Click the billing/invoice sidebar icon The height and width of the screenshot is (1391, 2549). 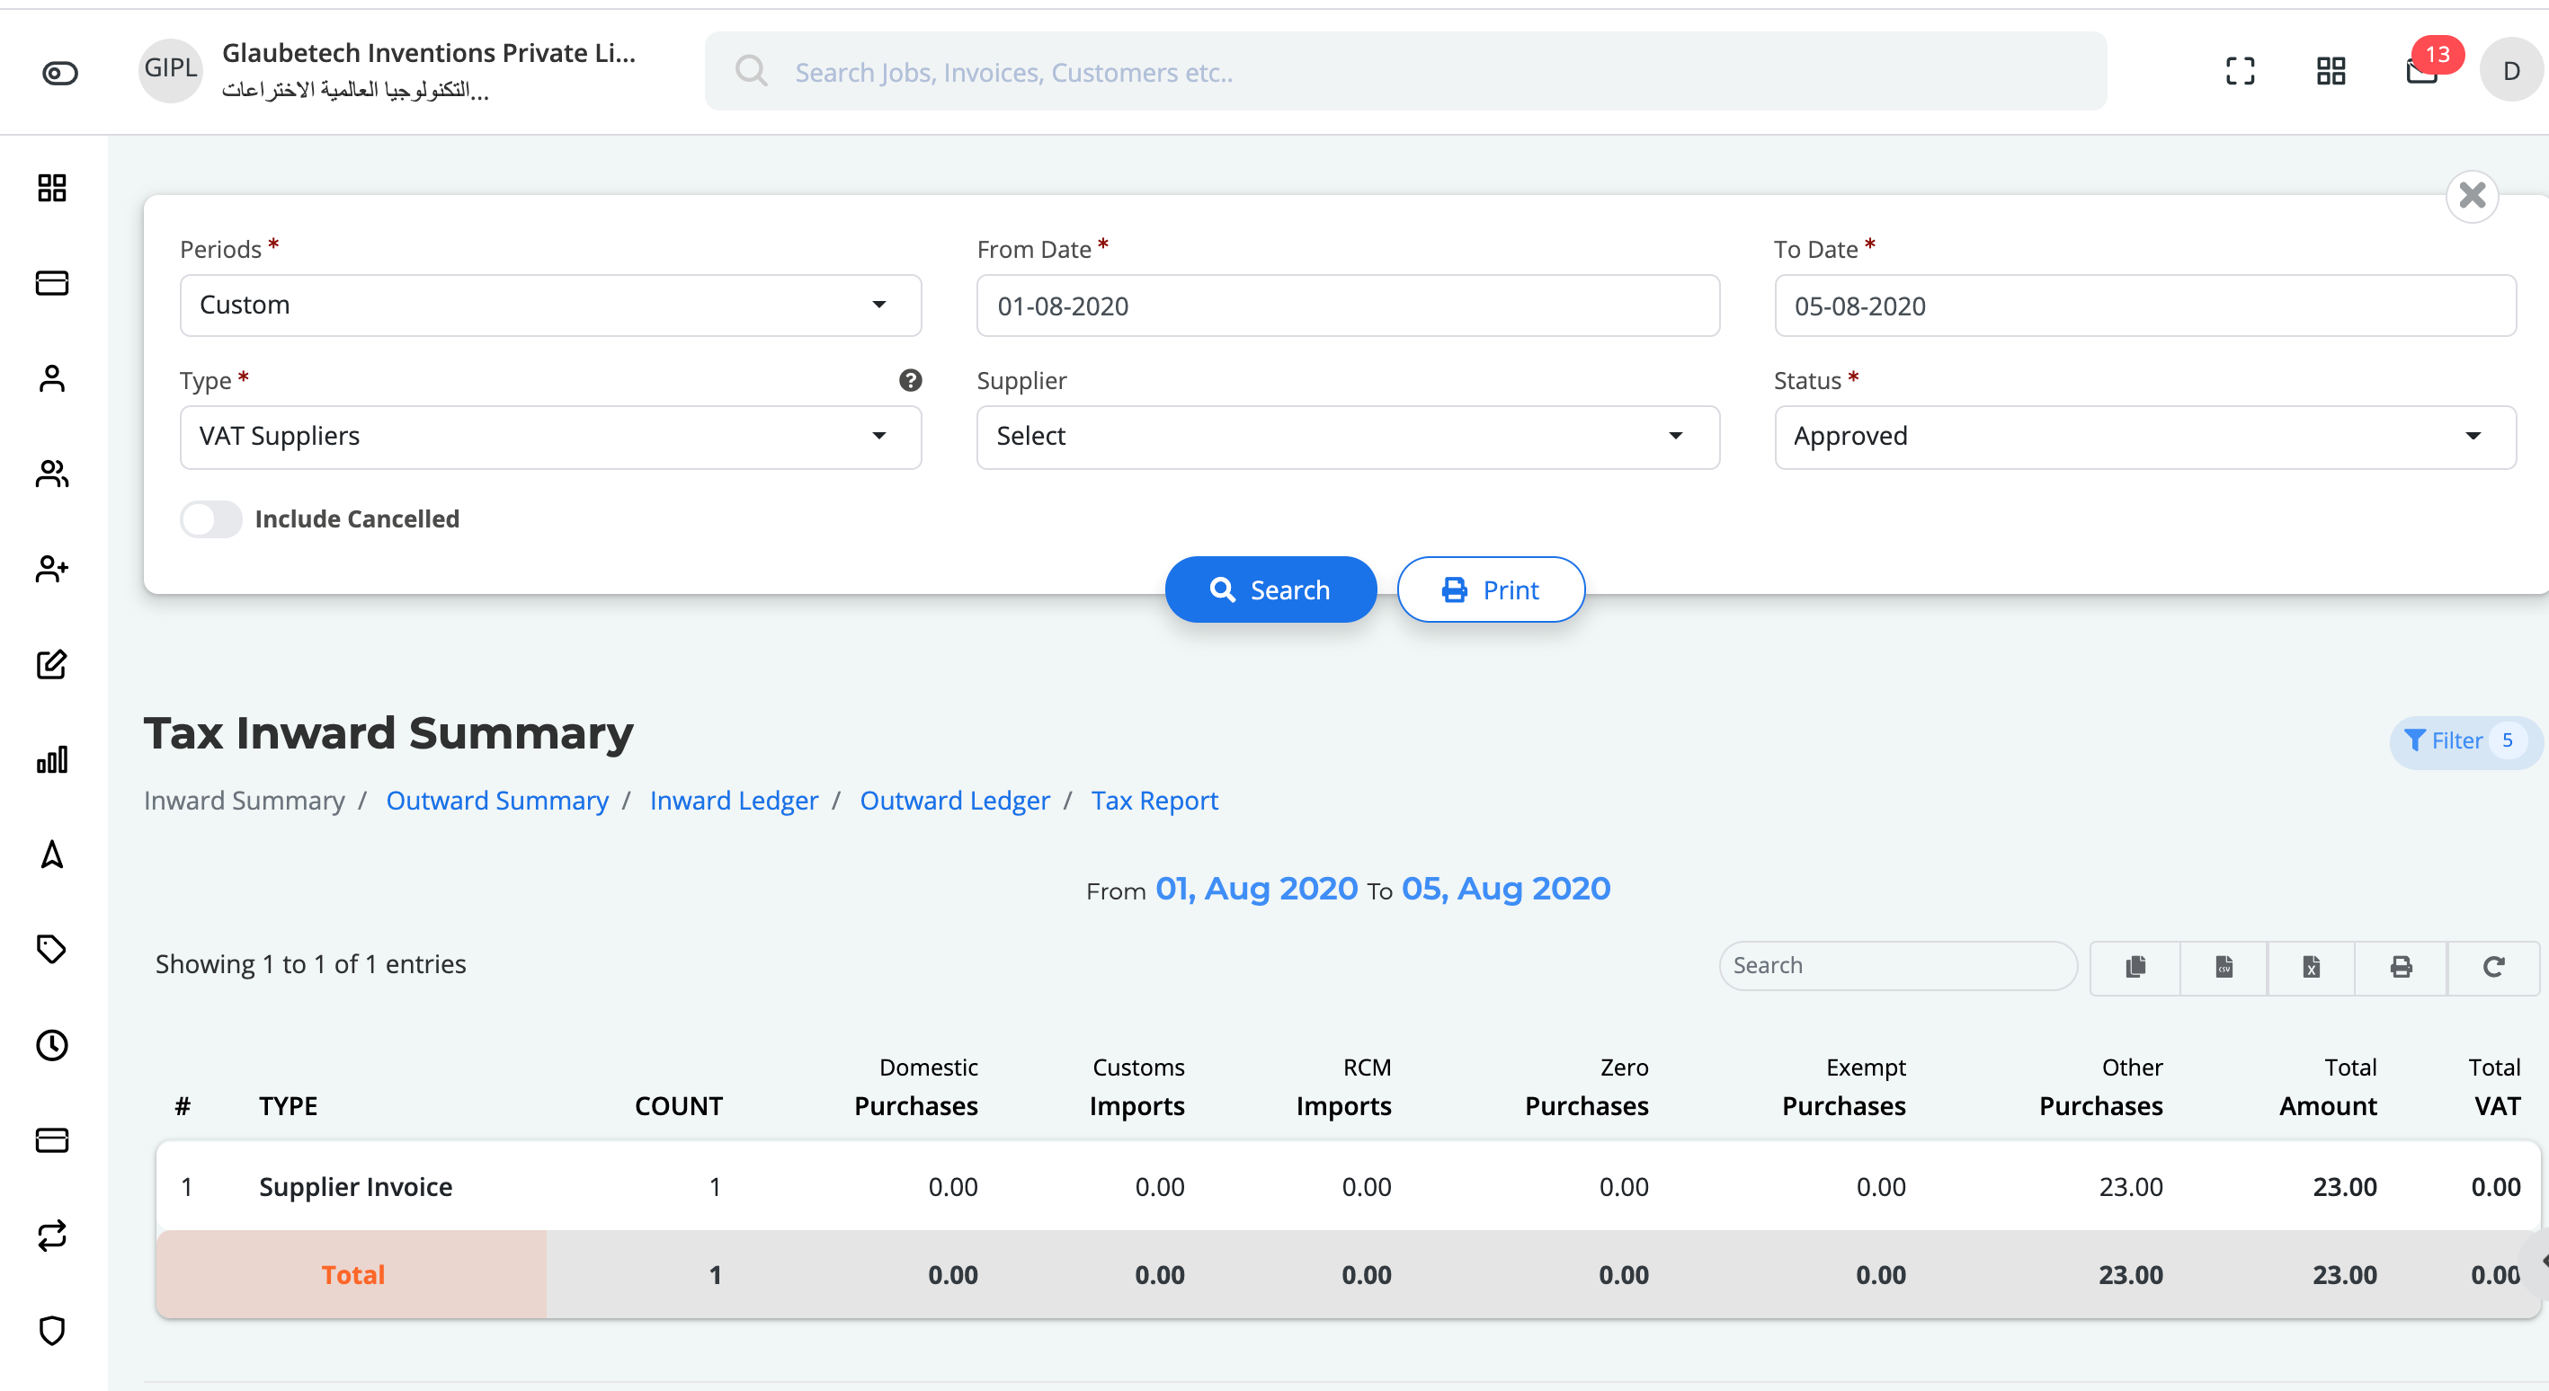click(51, 283)
